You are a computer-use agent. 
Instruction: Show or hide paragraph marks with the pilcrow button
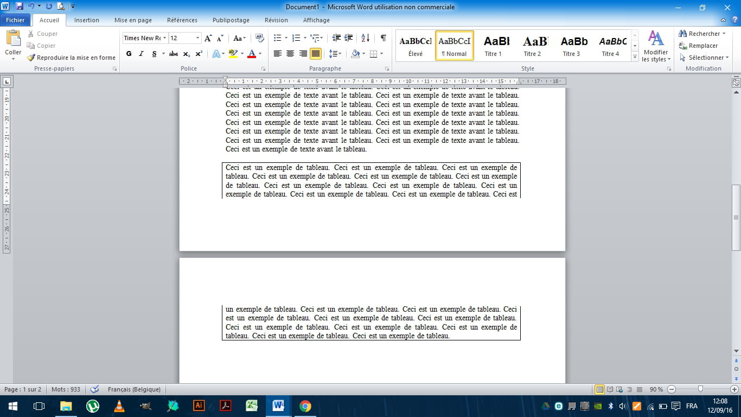point(383,38)
